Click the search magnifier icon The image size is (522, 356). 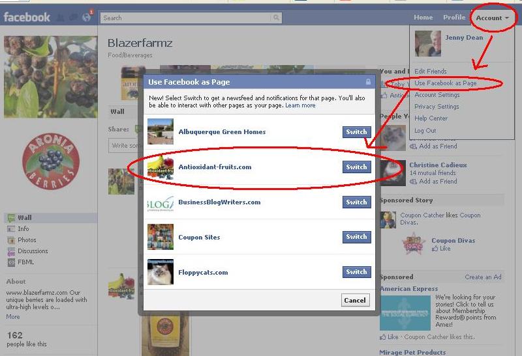[276, 18]
